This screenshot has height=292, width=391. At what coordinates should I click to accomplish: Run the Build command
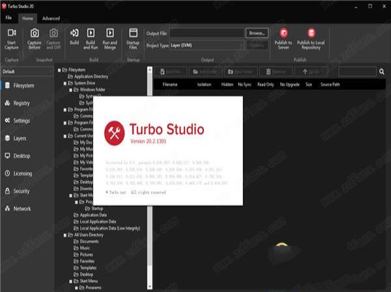(74, 37)
